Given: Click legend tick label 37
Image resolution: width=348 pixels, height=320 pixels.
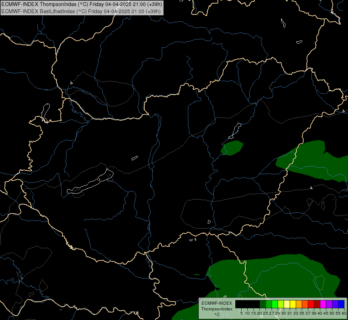Looking at the screenshot, I should point(308,313).
